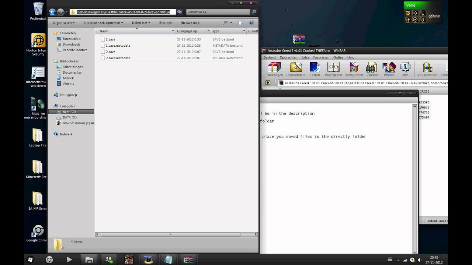Open the Extra menu in WinRAR
Viewport: 472px width, 265px height.
click(x=305, y=57)
